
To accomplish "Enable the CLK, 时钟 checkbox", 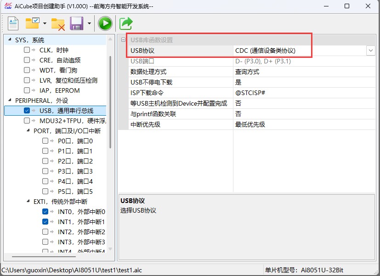I will tap(27, 50).
